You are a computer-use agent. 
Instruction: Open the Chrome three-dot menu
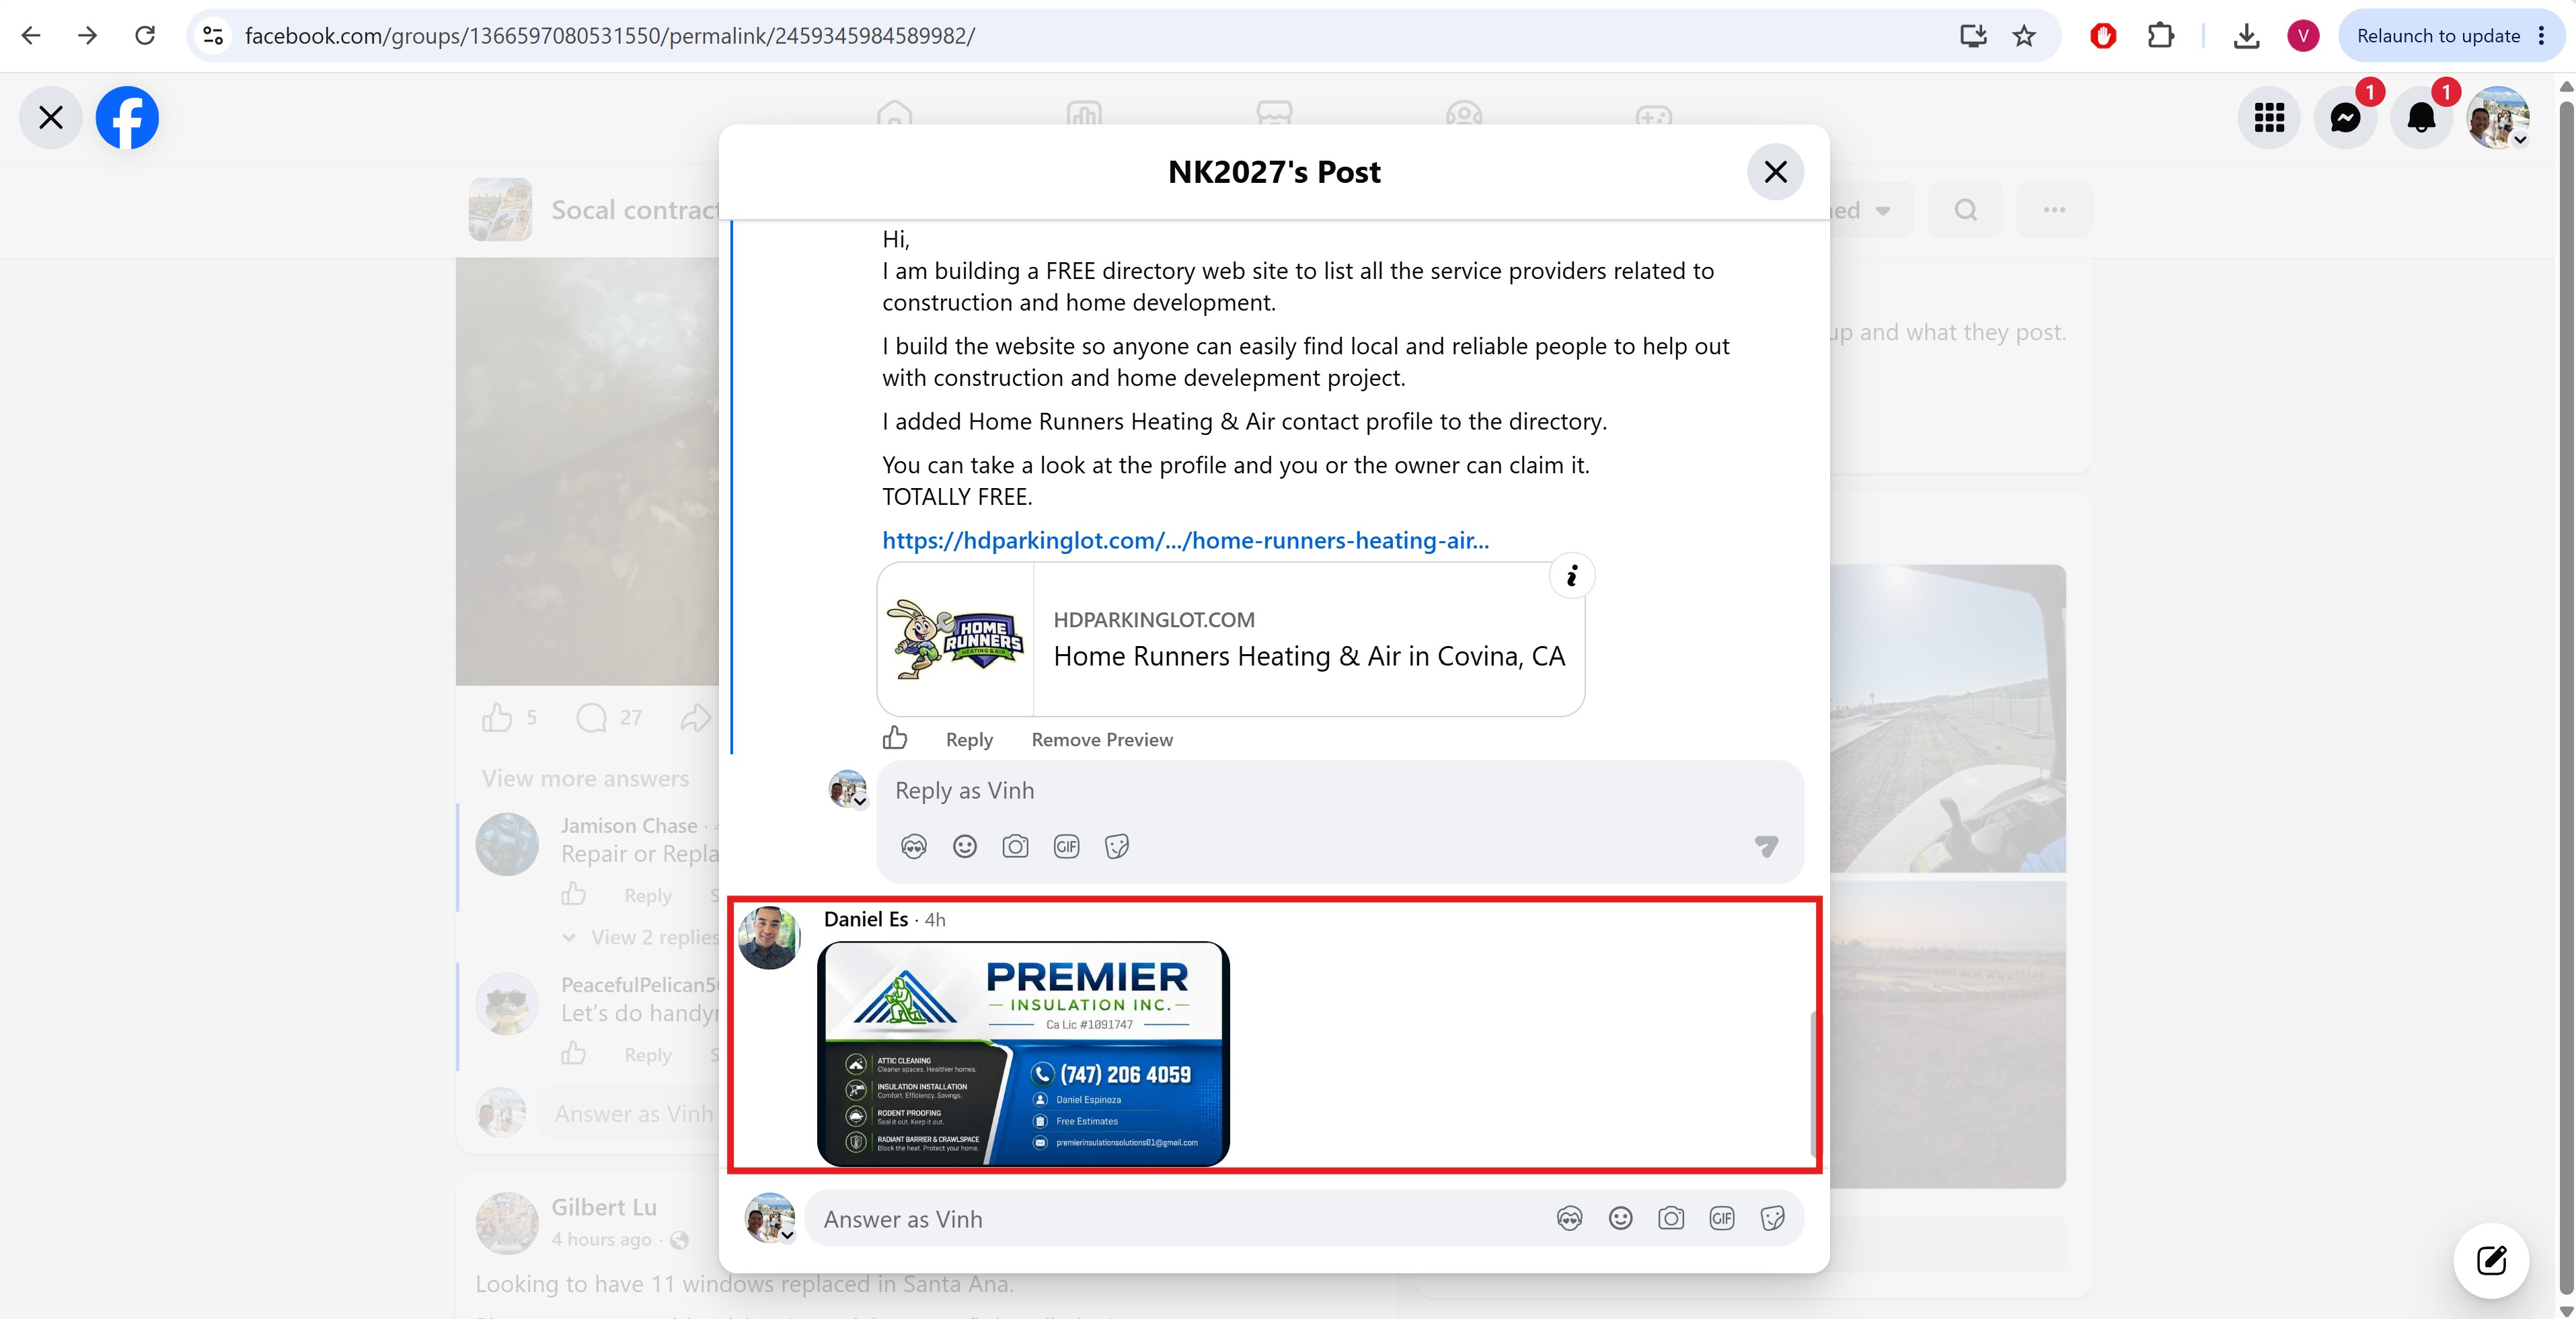click(x=2542, y=36)
